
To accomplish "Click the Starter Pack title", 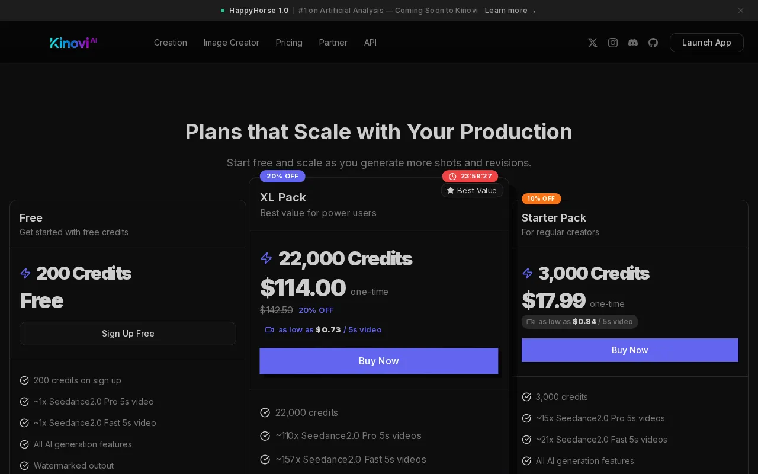I will 554,218.
